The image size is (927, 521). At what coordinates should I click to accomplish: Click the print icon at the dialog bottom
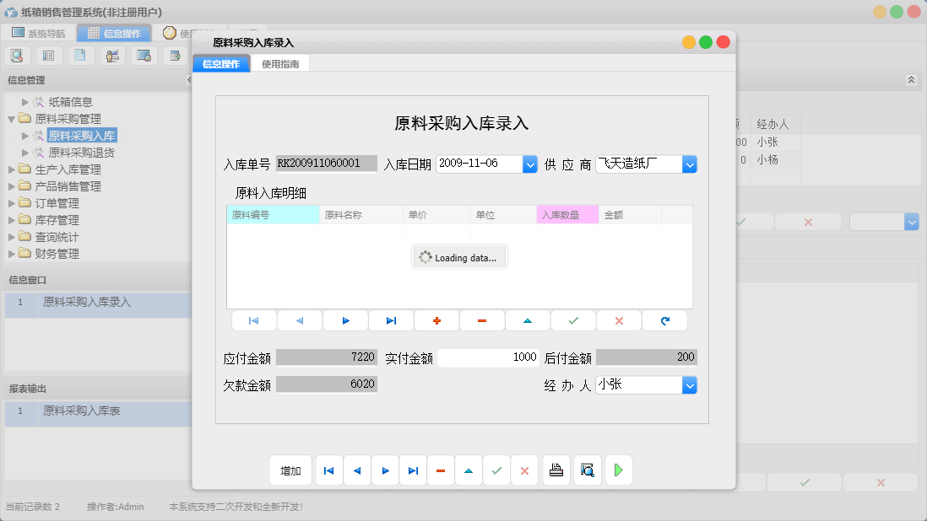(x=556, y=470)
